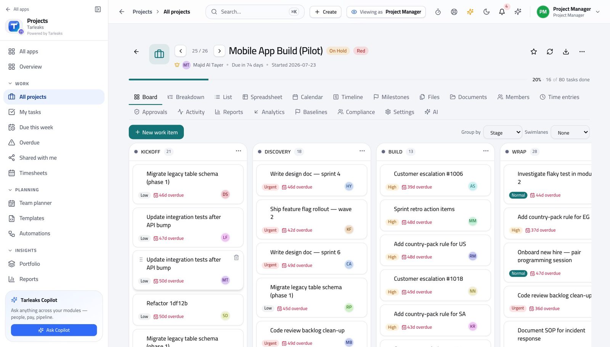Click the refresh project icon
The height and width of the screenshot is (347, 610).
550,51
